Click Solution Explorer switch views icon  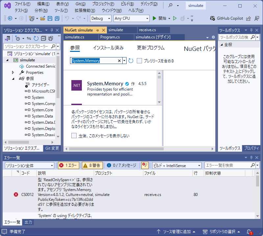click(7, 38)
